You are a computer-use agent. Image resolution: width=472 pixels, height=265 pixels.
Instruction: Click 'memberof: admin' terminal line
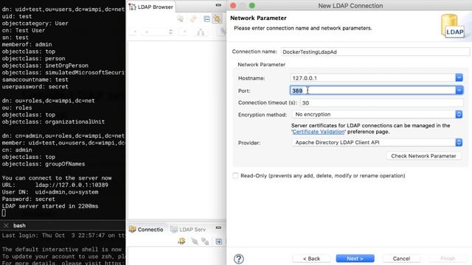[27, 44]
